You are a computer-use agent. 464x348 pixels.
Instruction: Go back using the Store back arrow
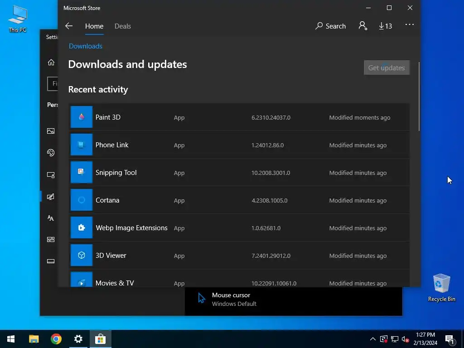coord(69,26)
